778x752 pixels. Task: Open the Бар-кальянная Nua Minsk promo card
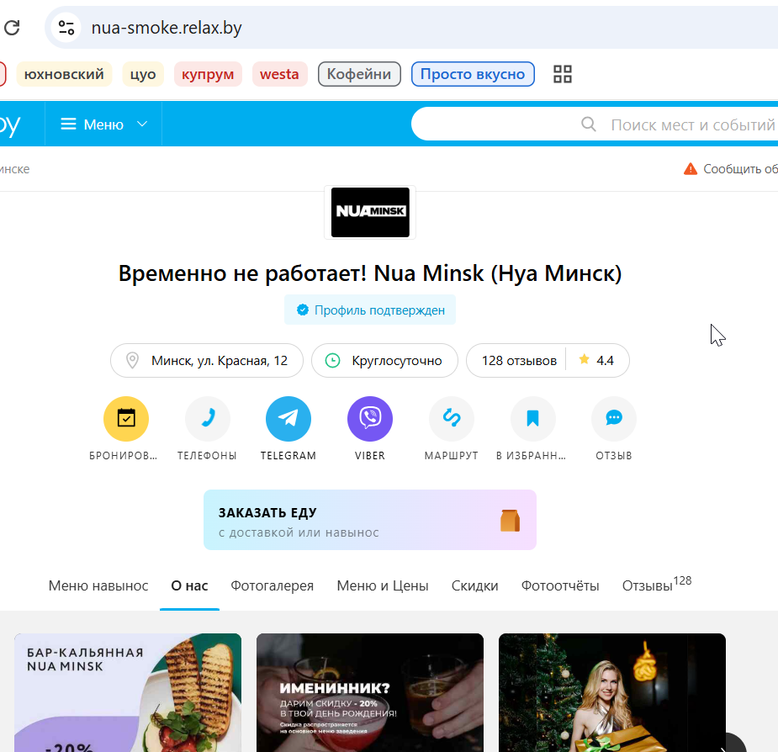click(x=128, y=692)
